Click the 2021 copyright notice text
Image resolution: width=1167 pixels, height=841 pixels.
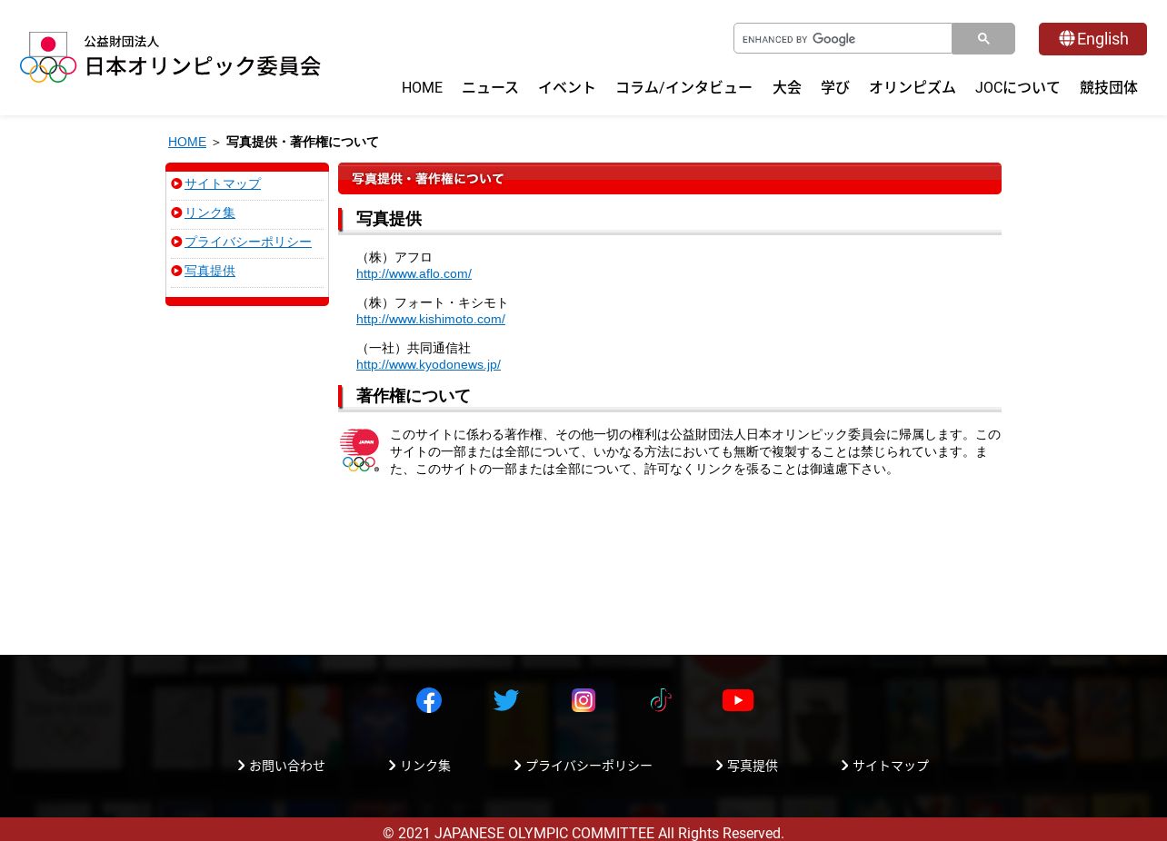pos(583,833)
